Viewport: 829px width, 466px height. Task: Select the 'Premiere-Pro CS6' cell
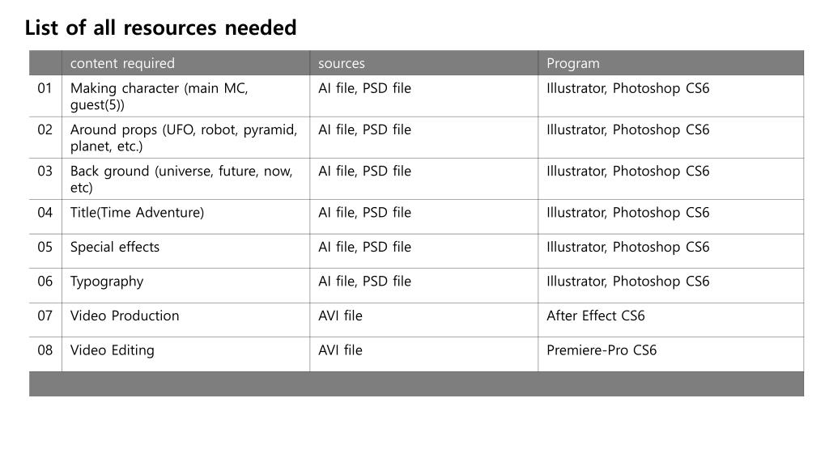(671, 354)
